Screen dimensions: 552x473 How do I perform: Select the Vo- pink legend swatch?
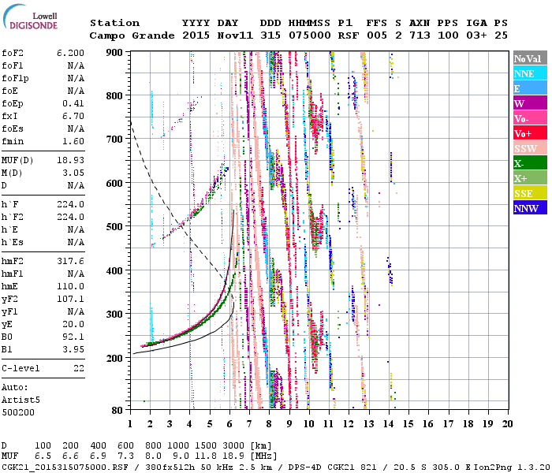coord(530,118)
